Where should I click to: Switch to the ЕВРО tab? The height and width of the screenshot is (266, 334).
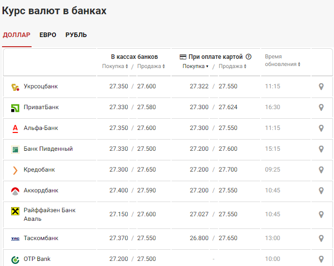[48, 35]
